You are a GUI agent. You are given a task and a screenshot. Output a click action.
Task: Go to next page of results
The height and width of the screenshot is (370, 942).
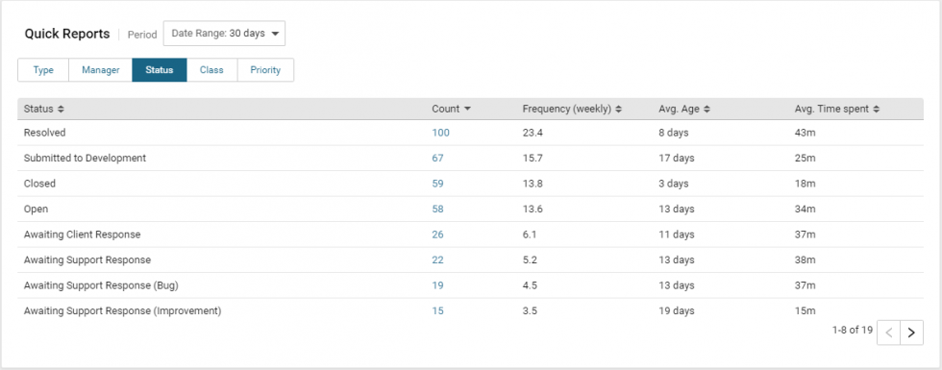pyautogui.click(x=911, y=333)
